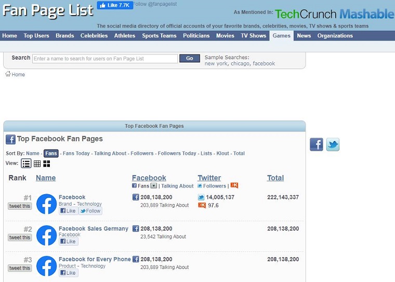This screenshot has width=395, height=282.
Task: Switch to large tiles view icon
Action: click(x=47, y=164)
